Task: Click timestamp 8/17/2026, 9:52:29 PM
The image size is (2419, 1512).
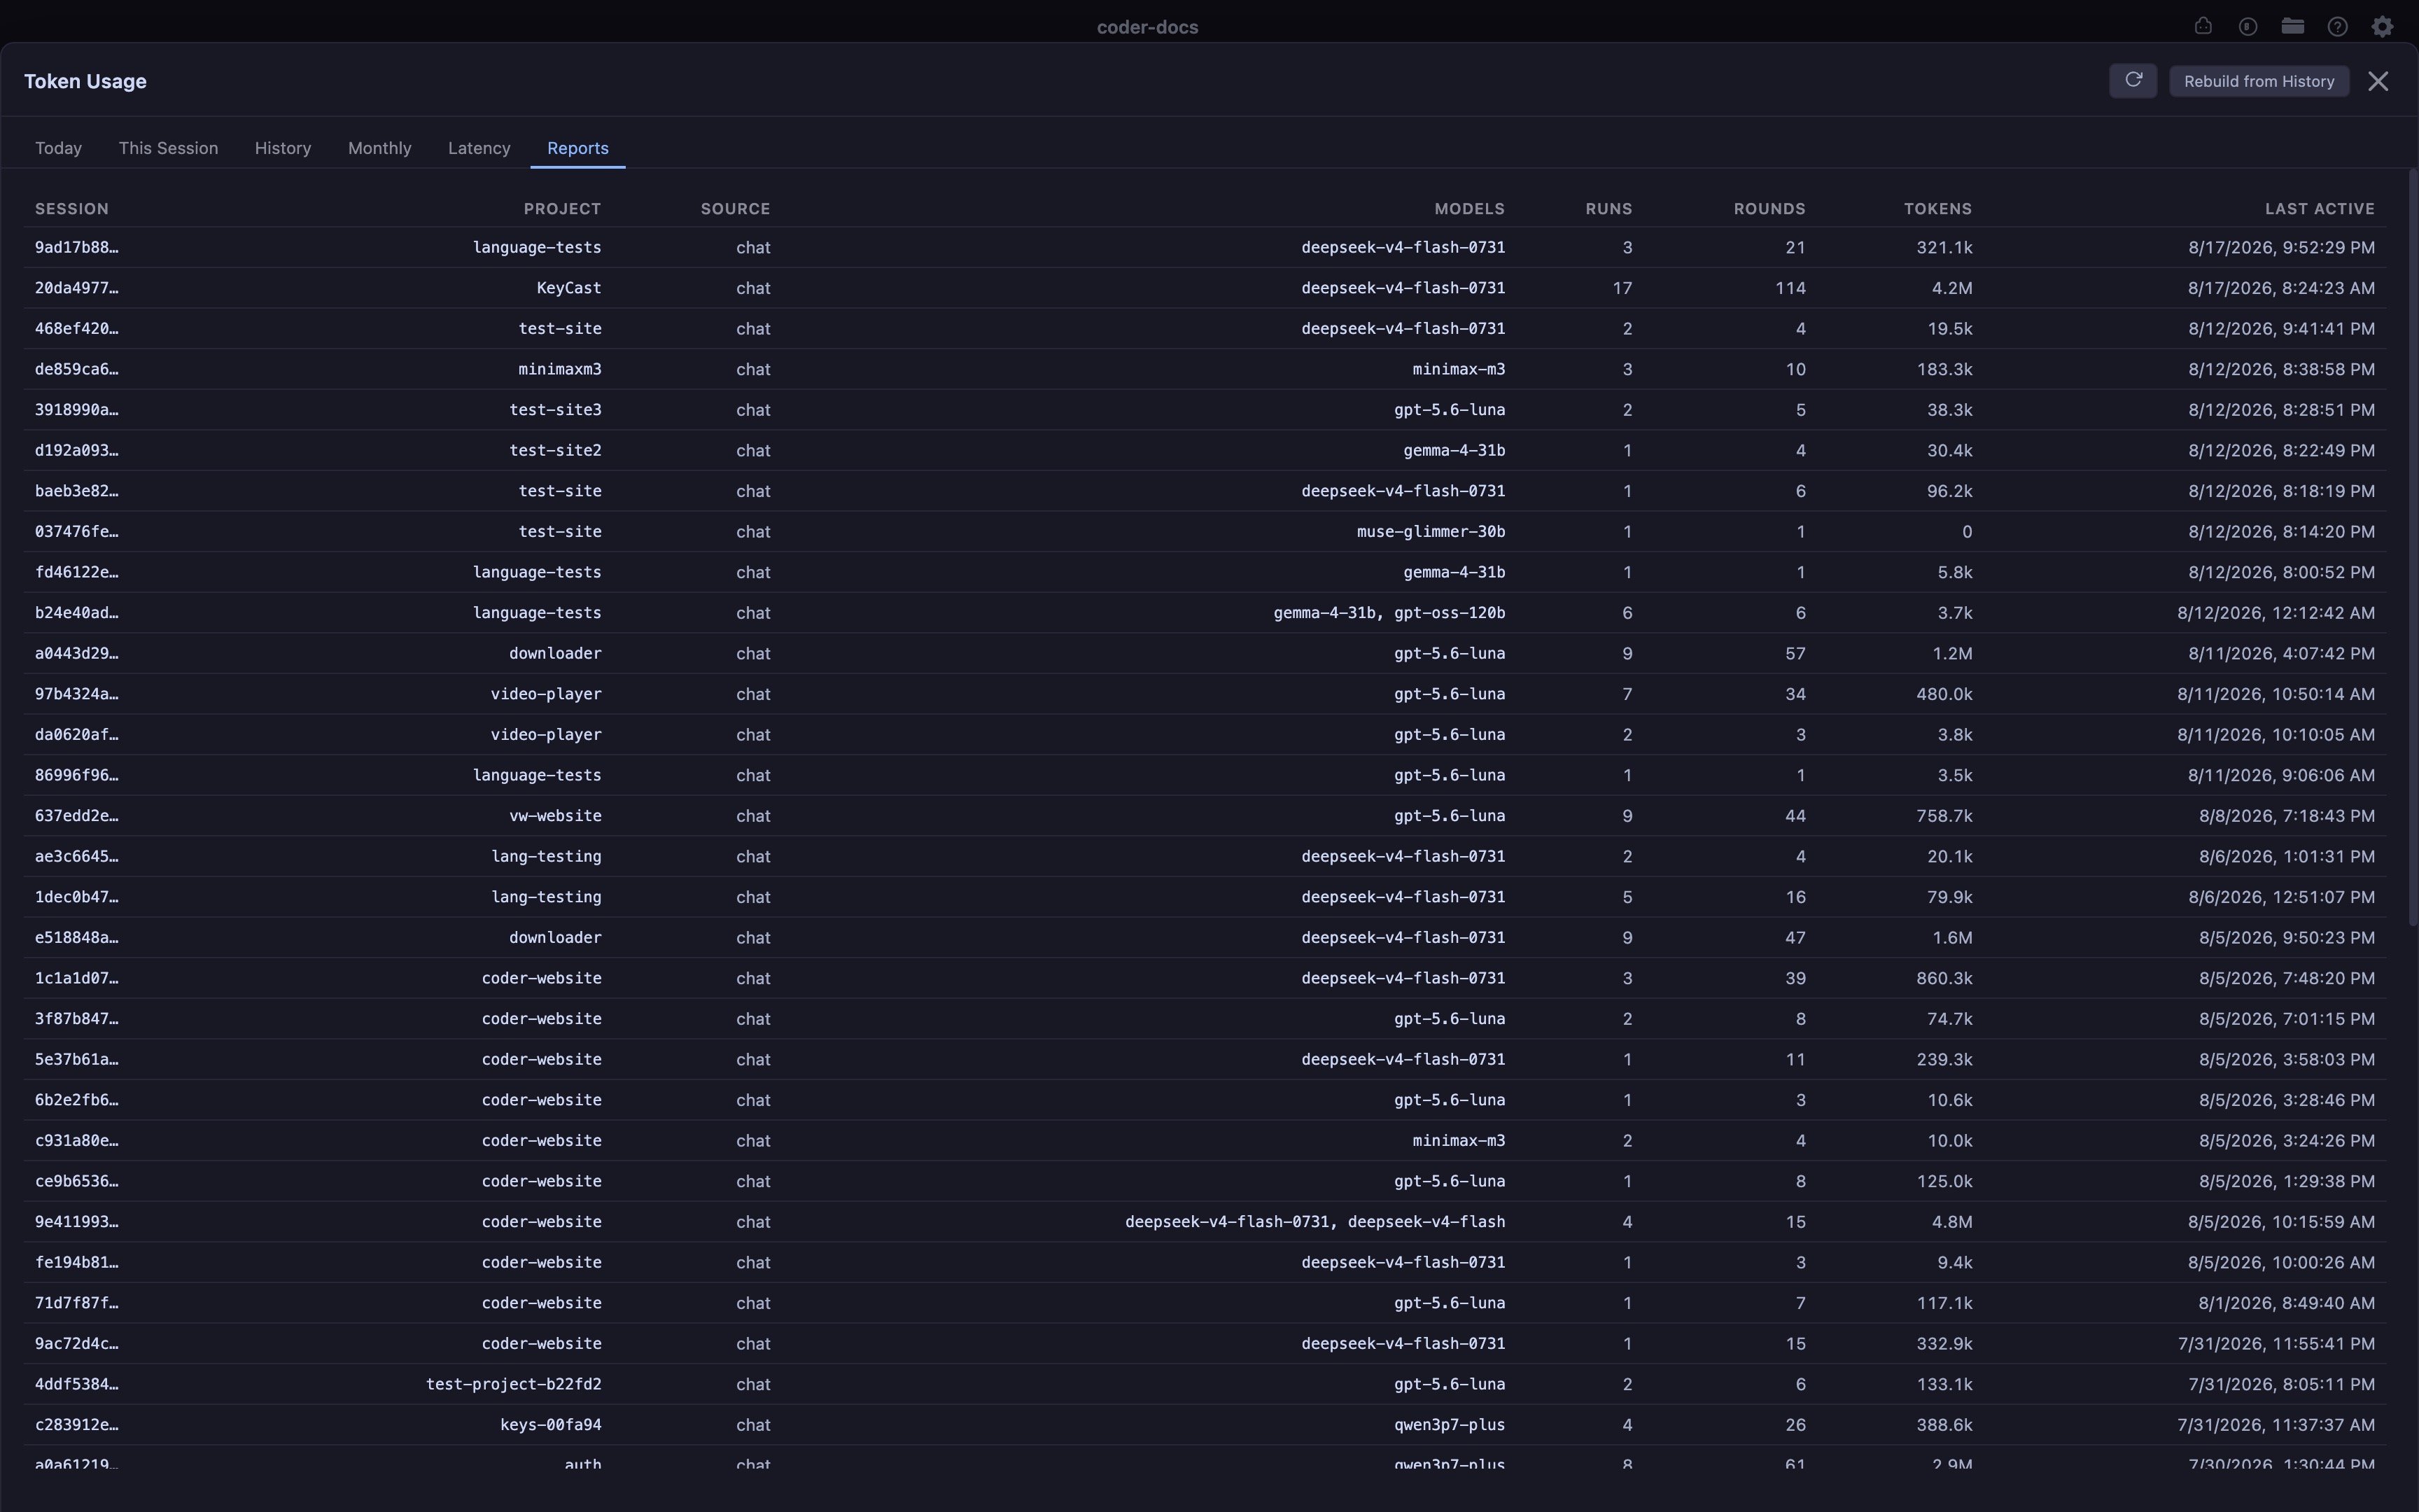Action: pyautogui.click(x=2281, y=247)
